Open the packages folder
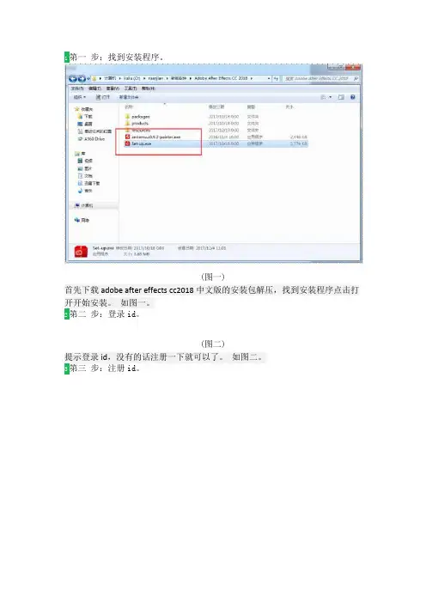 (137, 117)
